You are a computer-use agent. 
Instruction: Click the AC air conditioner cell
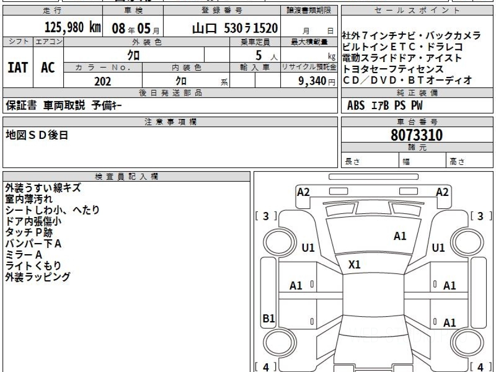click(48, 67)
